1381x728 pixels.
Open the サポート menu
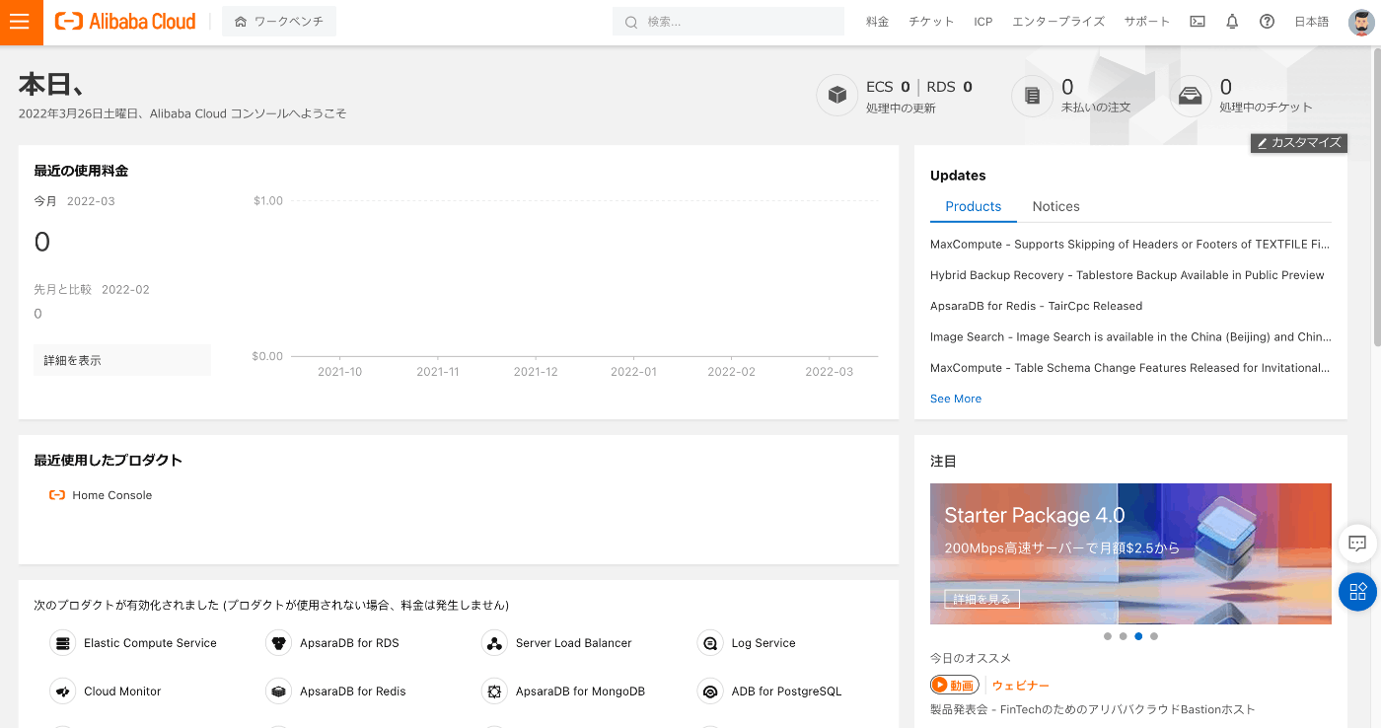1147,22
